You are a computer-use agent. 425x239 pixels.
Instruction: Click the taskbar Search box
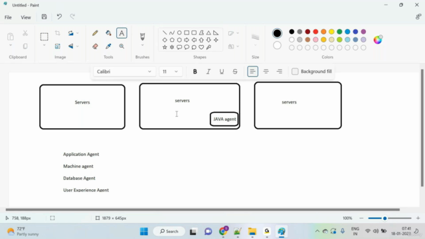click(x=169, y=232)
